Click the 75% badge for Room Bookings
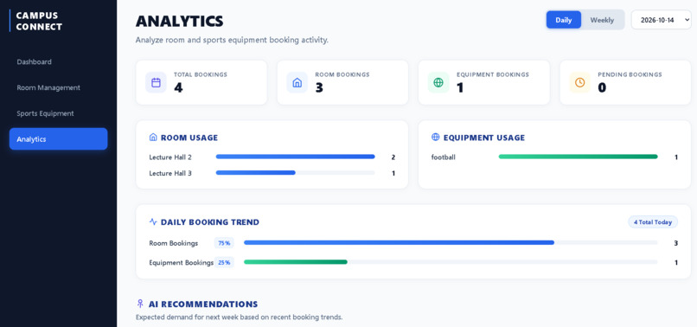Viewport: 697px width, 327px height. coord(224,243)
